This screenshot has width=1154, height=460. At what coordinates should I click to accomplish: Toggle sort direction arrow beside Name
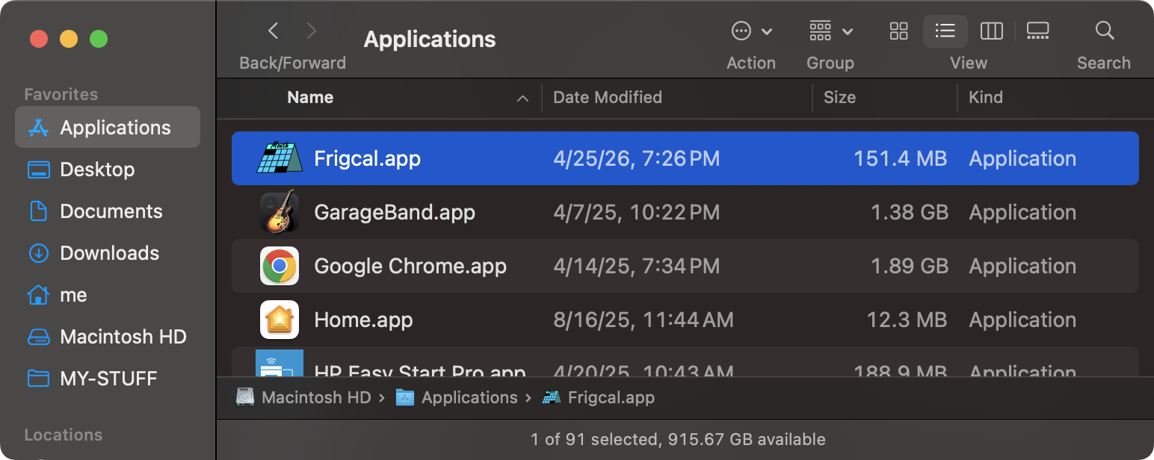click(523, 98)
